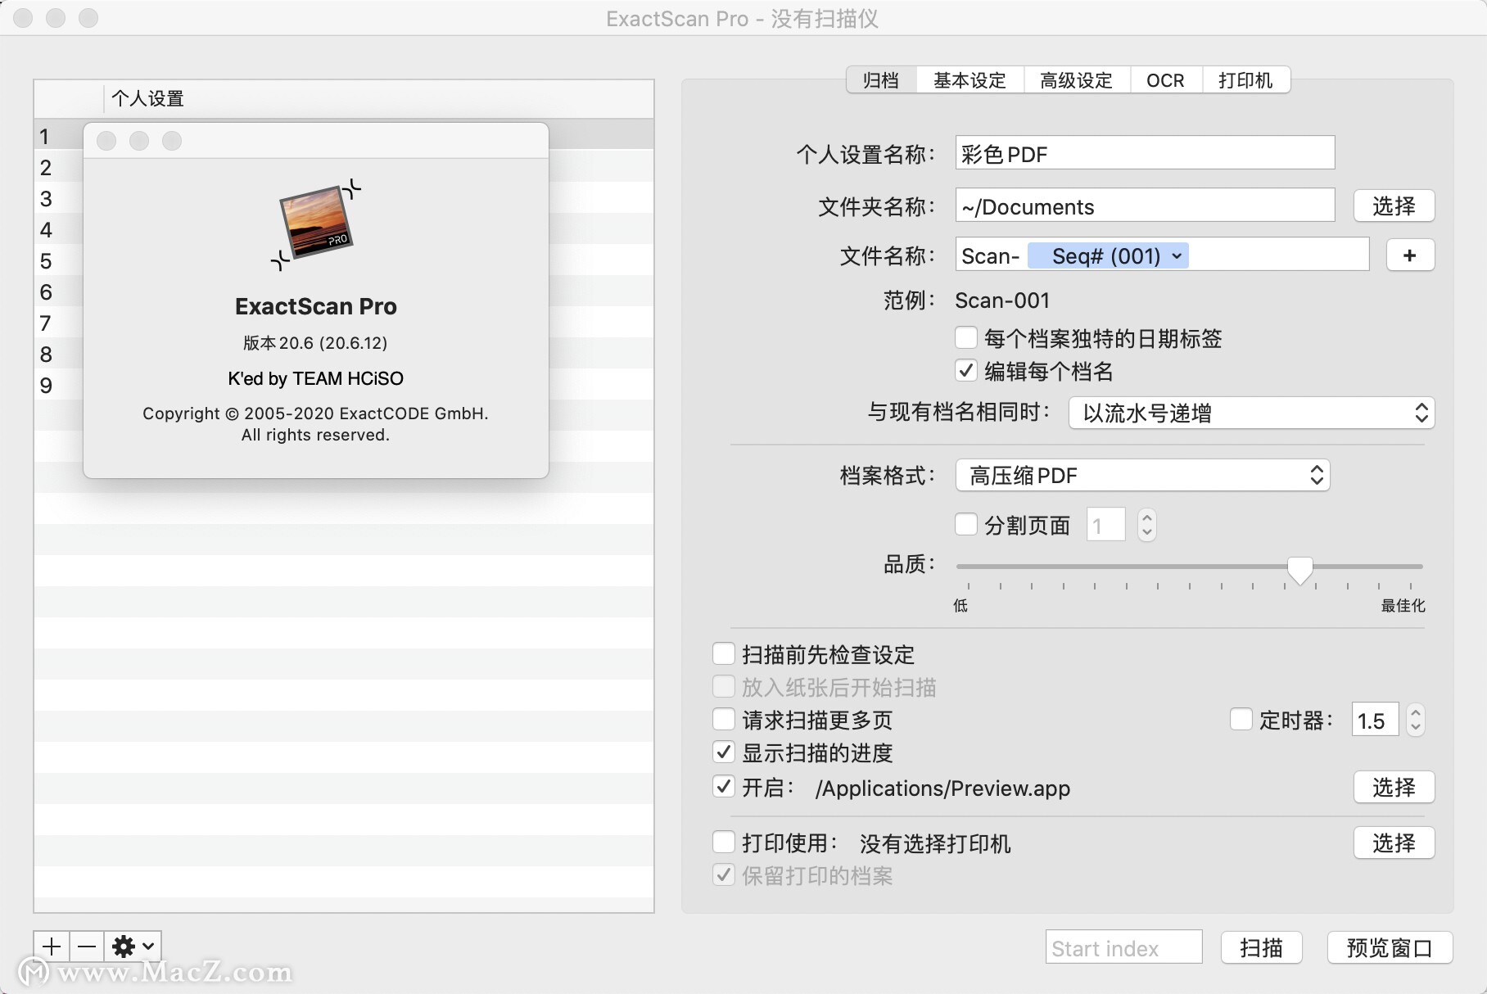The width and height of the screenshot is (1487, 994).
Task: Open 以流水号递增 dropdown
Action: pyautogui.click(x=1251, y=413)
